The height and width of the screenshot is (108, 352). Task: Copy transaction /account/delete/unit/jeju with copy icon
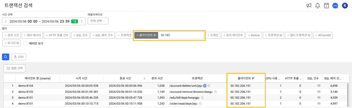[209, 86]
